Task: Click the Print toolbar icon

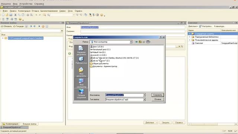Action: [x=28, y=15]
